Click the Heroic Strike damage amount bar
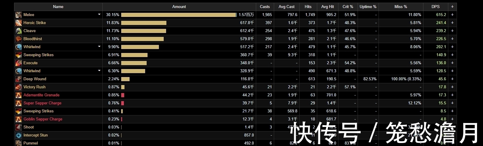This screenshot has width=483, height=146. coord(144,23)
